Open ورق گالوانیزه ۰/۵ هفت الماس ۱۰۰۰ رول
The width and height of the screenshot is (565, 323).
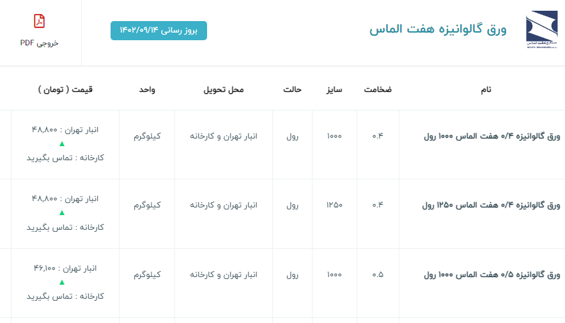coord(492,274)
